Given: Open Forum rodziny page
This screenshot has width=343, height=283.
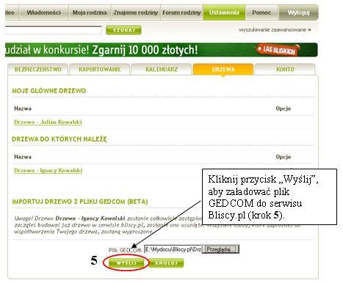Looking at the screenshot, I should pyautogui.click(x=181, y=12).
